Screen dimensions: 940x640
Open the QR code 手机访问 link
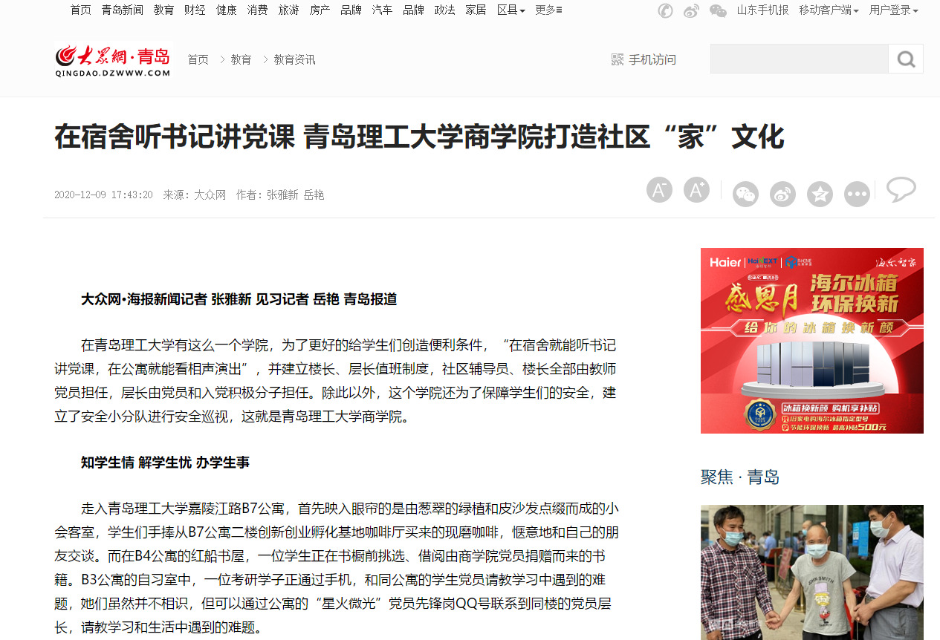[x=644, y=59]
